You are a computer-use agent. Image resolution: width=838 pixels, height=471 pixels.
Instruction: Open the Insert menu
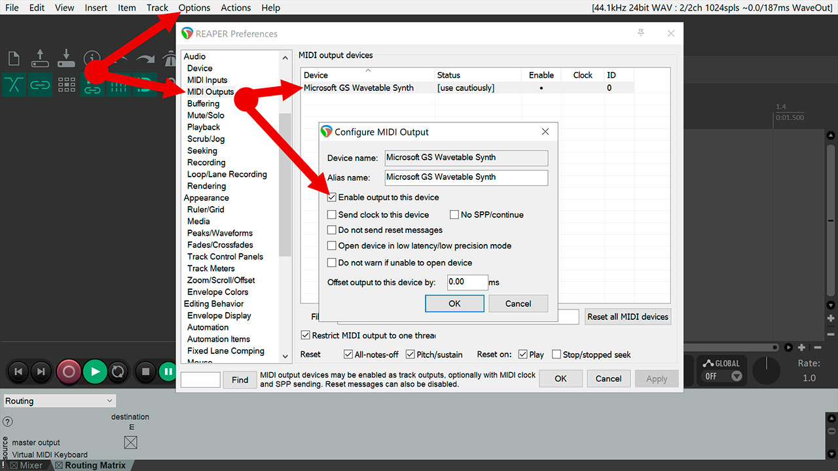tap(96, 8)
